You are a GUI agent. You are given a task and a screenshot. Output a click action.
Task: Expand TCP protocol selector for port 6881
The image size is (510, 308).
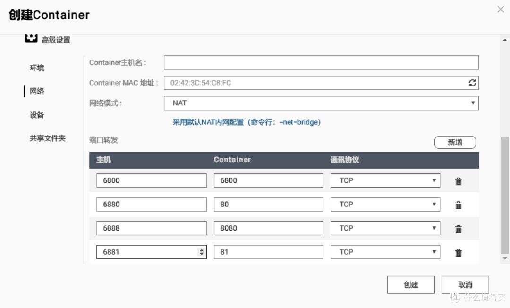point(385,252)
